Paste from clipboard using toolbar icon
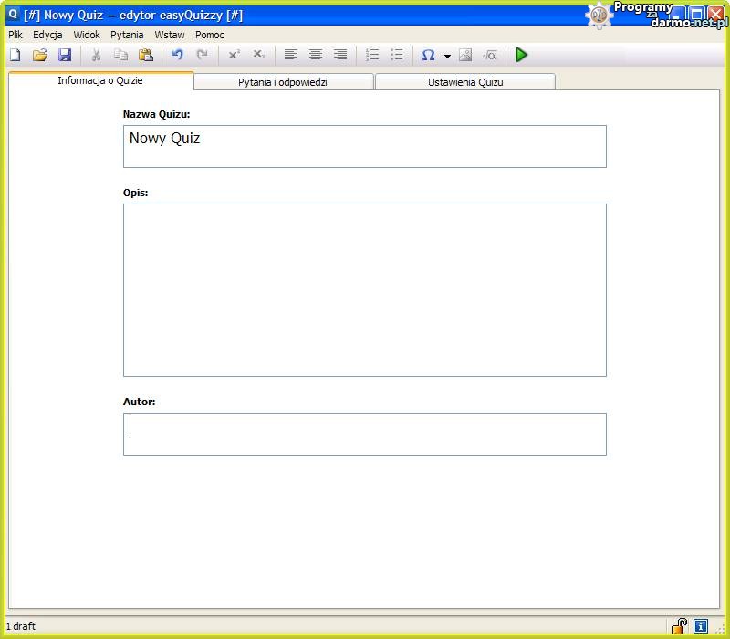730x639 pixels. coord(146,55)
